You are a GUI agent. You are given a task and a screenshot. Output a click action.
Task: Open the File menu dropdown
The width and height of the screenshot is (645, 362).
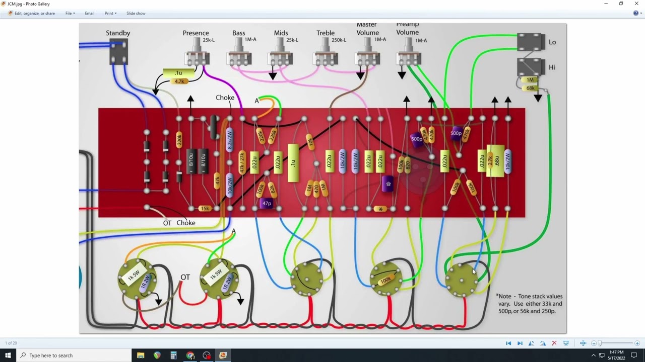[x=70, y=14]
